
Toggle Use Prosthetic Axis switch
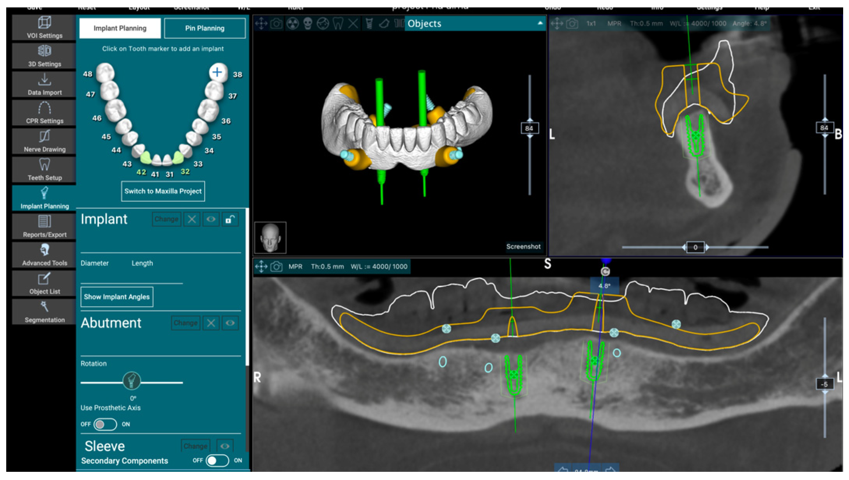coord(105,424)
